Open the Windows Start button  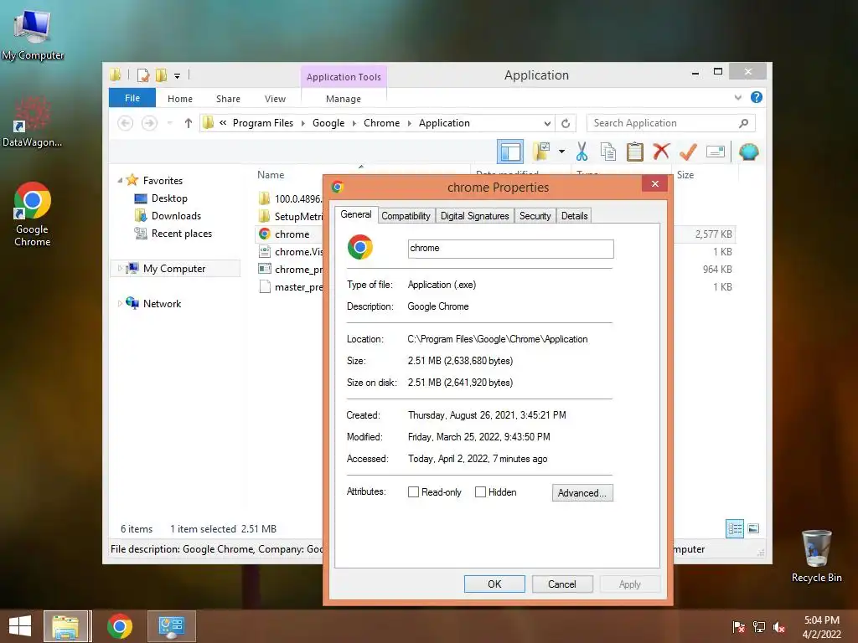(x=20, y=626)
